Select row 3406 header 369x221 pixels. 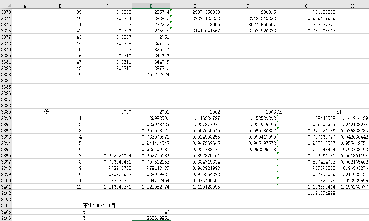coord(6,218)
